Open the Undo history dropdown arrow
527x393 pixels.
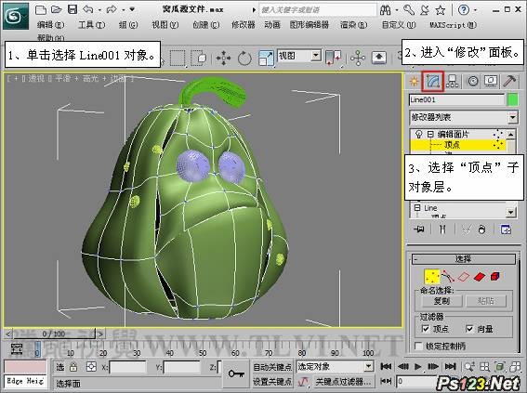(99, 10)
